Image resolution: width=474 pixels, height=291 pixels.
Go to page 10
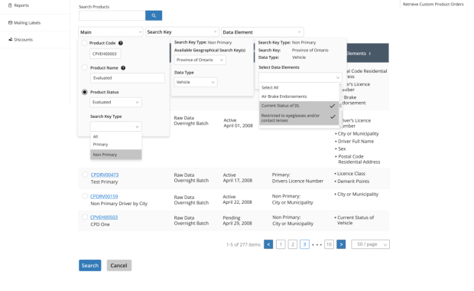tap(329, 244)
